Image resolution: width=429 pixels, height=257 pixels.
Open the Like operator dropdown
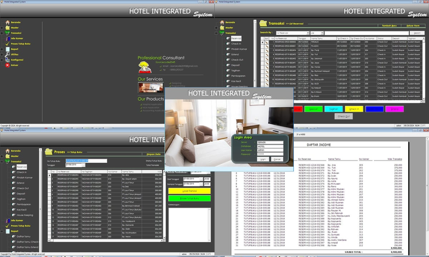click(322, 33)
